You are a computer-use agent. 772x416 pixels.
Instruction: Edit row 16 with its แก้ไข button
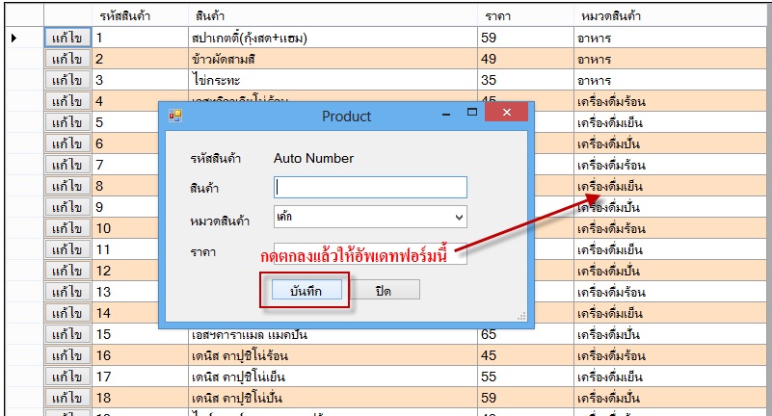click(67, 355)
